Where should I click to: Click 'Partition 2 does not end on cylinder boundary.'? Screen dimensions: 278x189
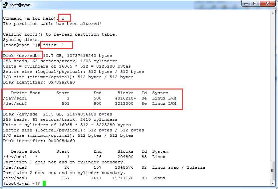[64, 173]
